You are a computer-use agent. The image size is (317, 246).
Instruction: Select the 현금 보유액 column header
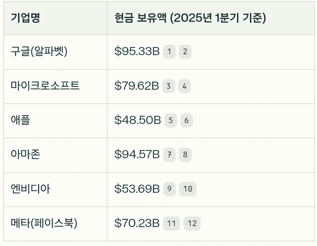point(211,18)
